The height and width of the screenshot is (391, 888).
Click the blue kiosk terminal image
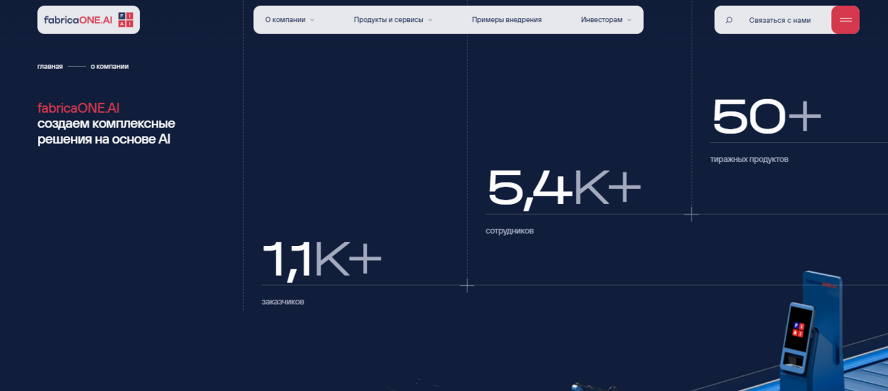click(813, 332)
